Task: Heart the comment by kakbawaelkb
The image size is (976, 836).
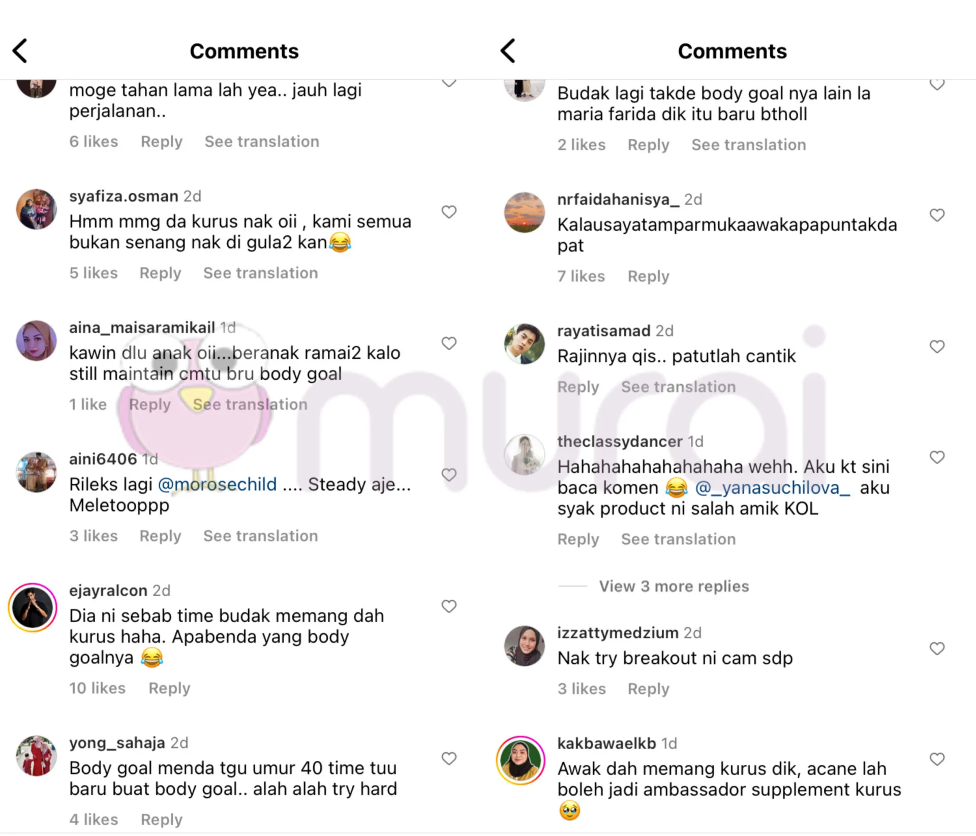Action: tap(937, 759)
